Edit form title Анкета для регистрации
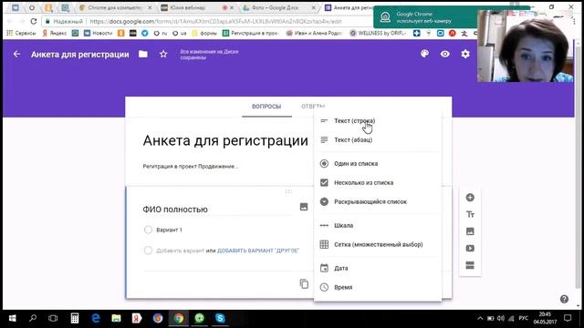The width and height of the screenshot is (584, 328). click(225, 140)
